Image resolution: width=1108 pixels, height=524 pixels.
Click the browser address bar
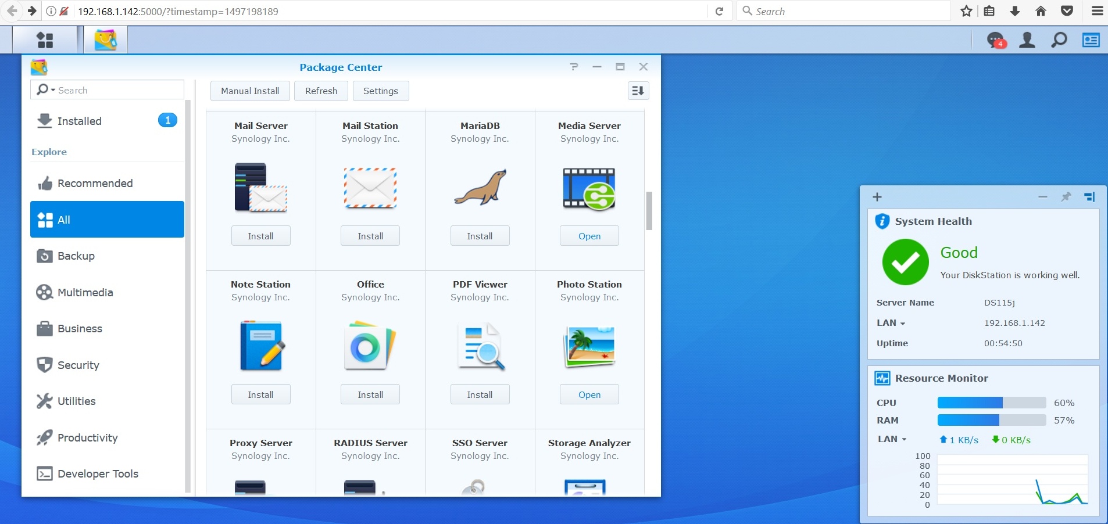[x=389, y=11]
